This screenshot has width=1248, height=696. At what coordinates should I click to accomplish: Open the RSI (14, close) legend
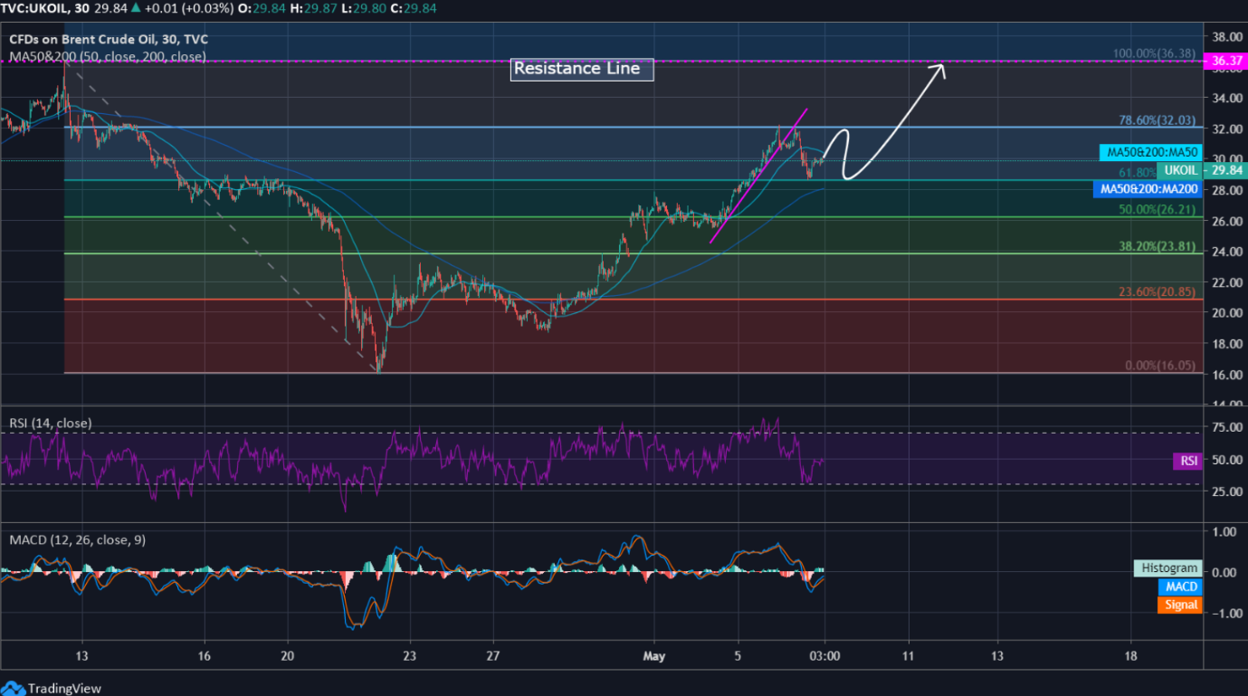(x=51, y=423)
